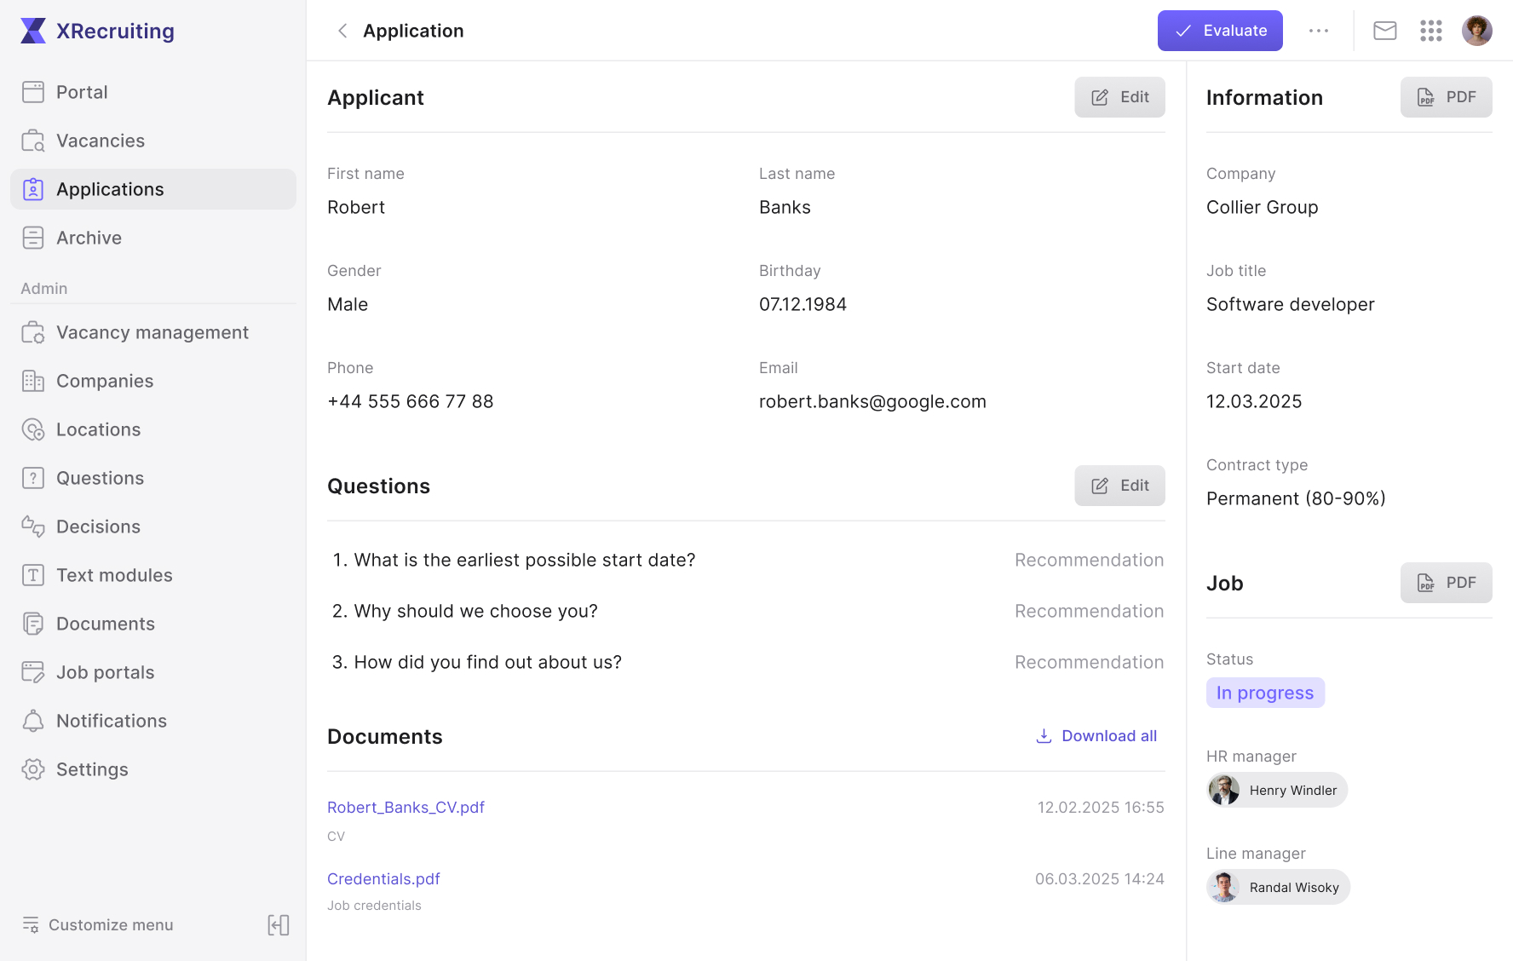Click Download all documents link
Screen dimensions: 1513x961
pos(1096,736)
